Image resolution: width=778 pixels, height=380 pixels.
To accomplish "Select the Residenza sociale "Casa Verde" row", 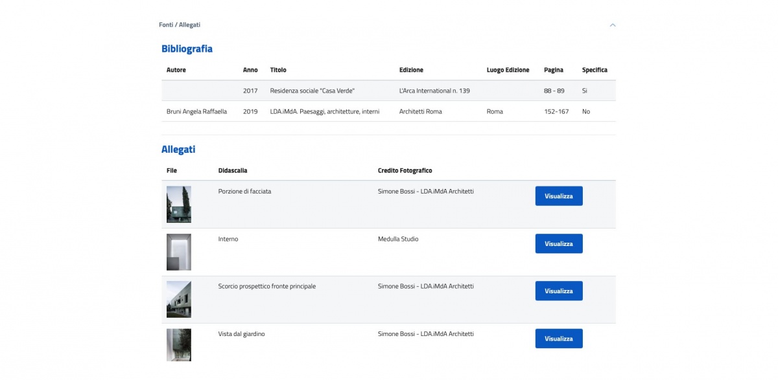I will pyautogui.click(x=388, y=91).
